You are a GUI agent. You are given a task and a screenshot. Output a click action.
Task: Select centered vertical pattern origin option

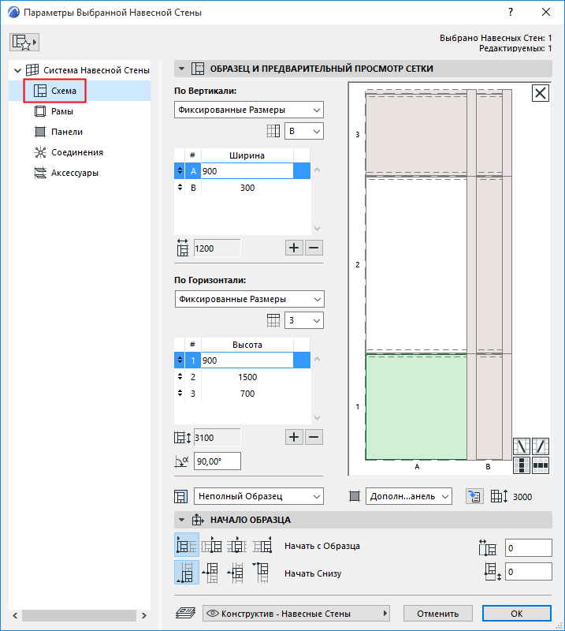click(x=237, y=573)
